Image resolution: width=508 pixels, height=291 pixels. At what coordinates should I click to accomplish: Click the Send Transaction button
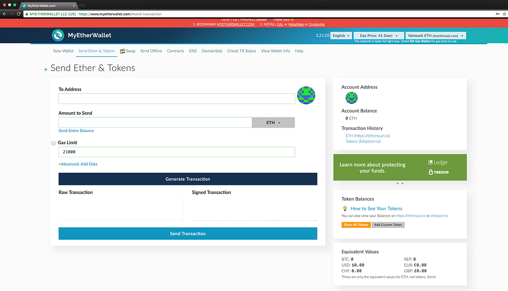(x=188, y=234)
